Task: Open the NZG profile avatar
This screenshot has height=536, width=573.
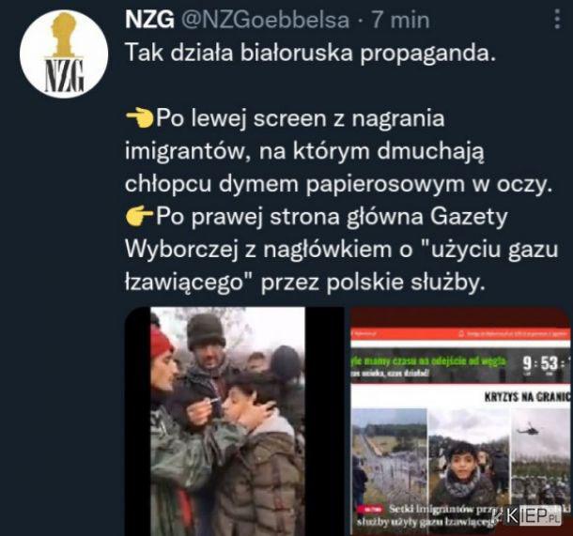Action: pyautogui.click(x=64, y=54)
